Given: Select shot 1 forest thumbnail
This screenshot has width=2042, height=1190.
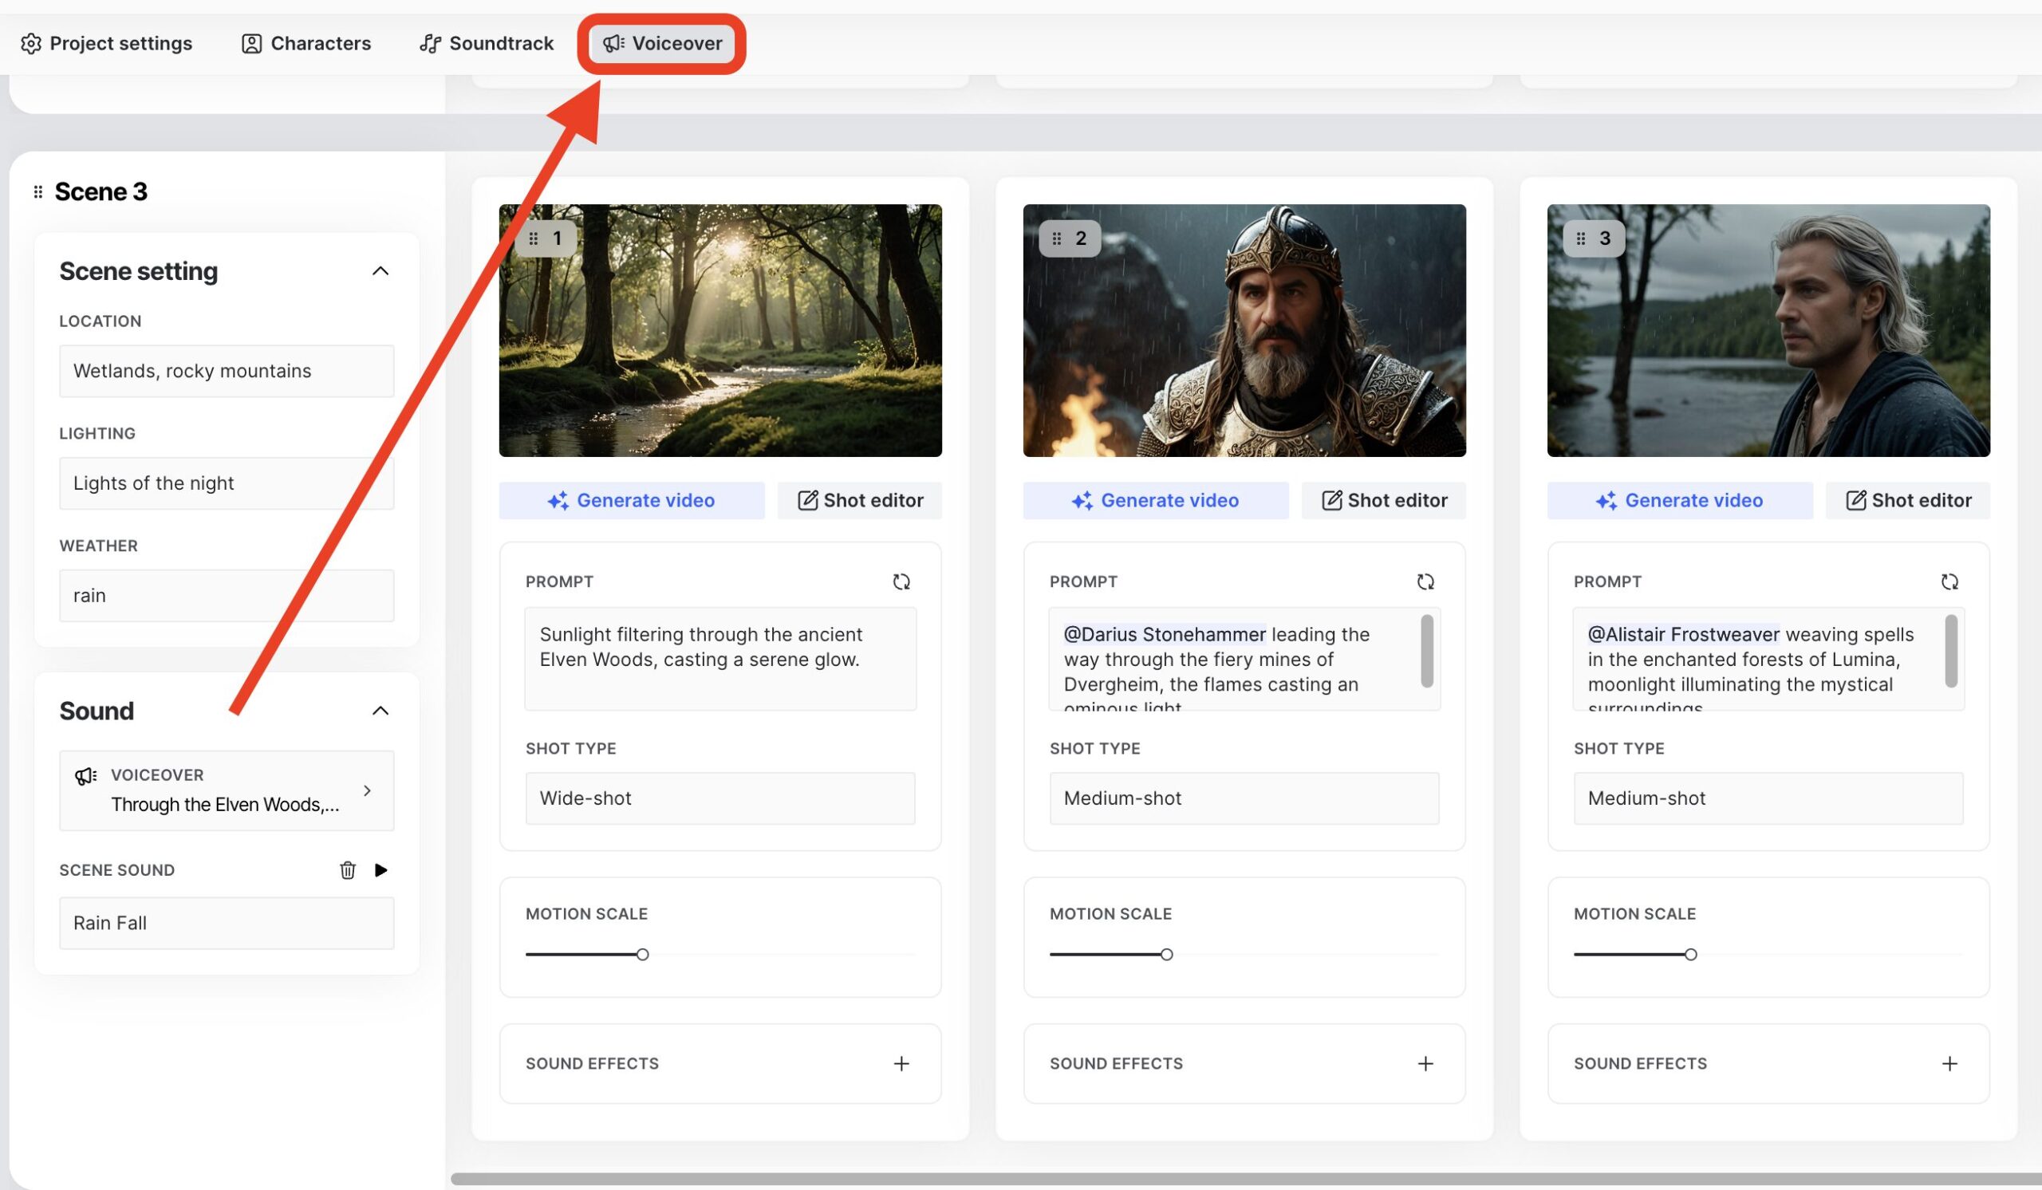Looking at the screenshot, I should click(720, 330).
